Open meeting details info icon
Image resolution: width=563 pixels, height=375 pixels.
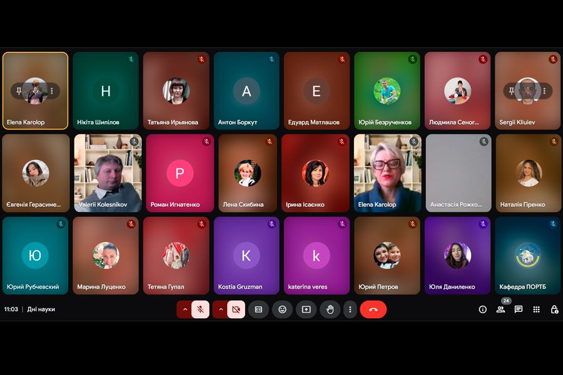tap(482, 309)
